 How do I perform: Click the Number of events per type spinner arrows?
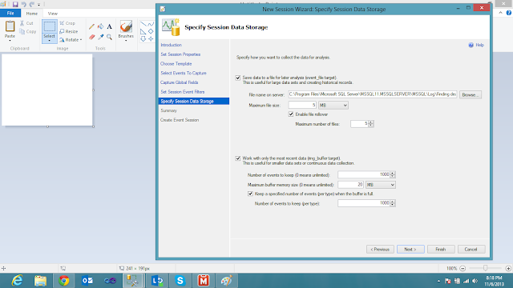pos(393,203)
